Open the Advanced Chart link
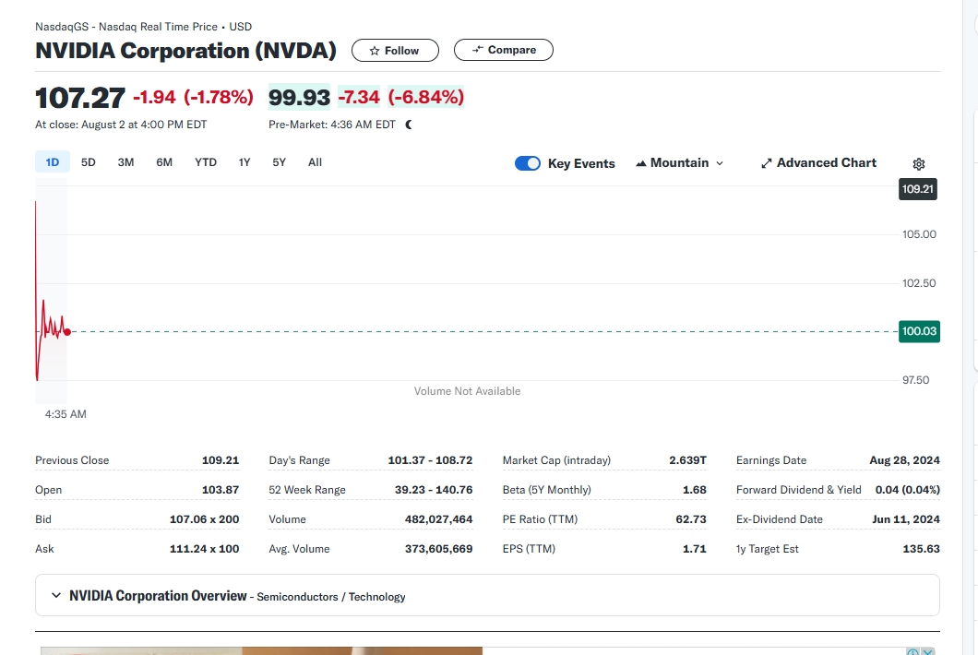The height and width of the screenshot is (655, 978). [818, 162]
